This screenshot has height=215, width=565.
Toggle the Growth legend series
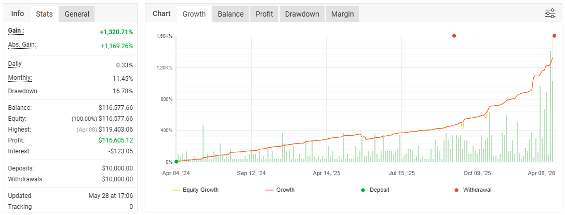(279, 190)
